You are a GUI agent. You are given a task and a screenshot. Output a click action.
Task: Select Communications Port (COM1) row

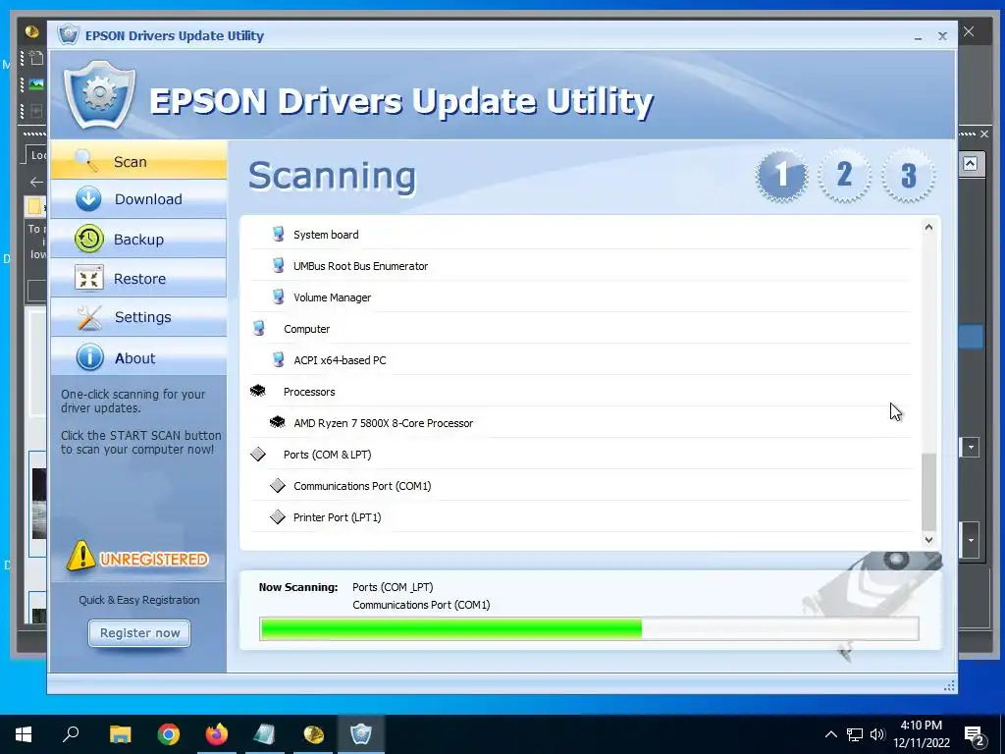580,485
